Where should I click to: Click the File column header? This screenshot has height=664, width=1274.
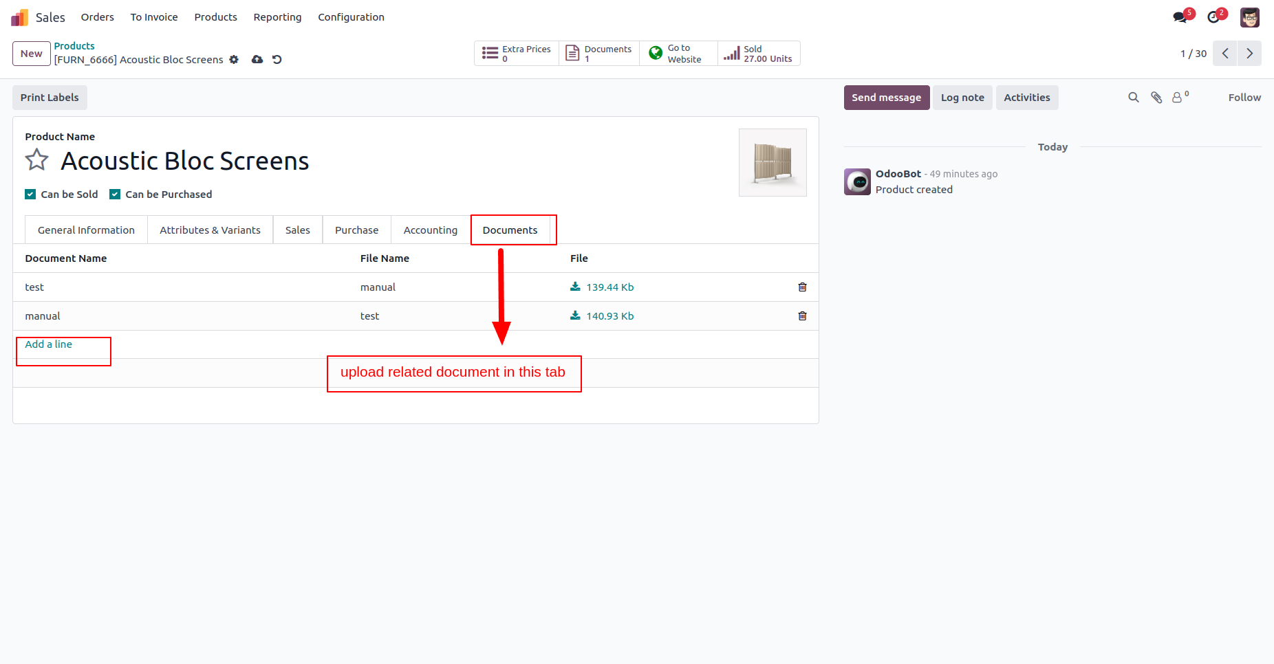(579, 258)
